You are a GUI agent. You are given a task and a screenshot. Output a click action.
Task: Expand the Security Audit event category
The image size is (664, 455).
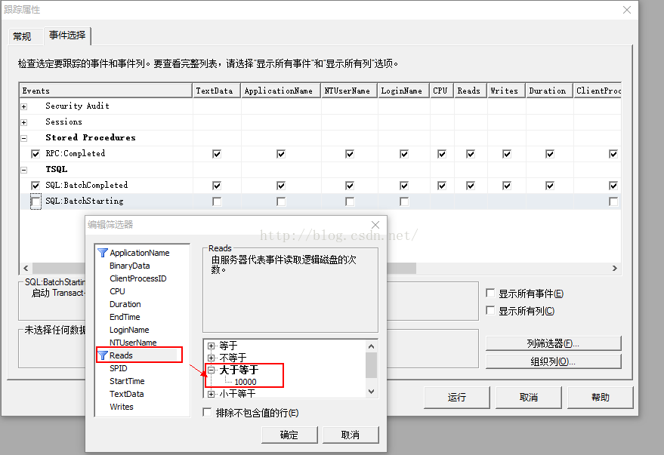24,106
